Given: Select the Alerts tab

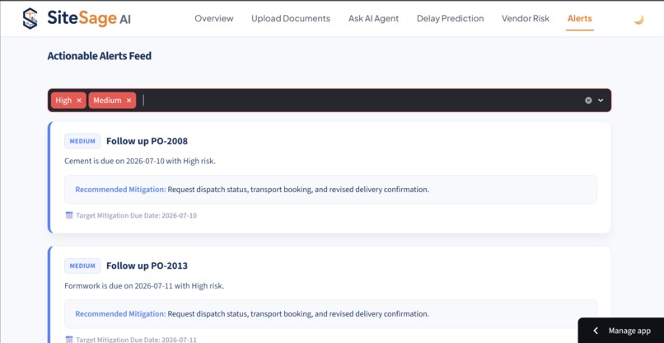Looking at the screenshot, I should point(580,19).
